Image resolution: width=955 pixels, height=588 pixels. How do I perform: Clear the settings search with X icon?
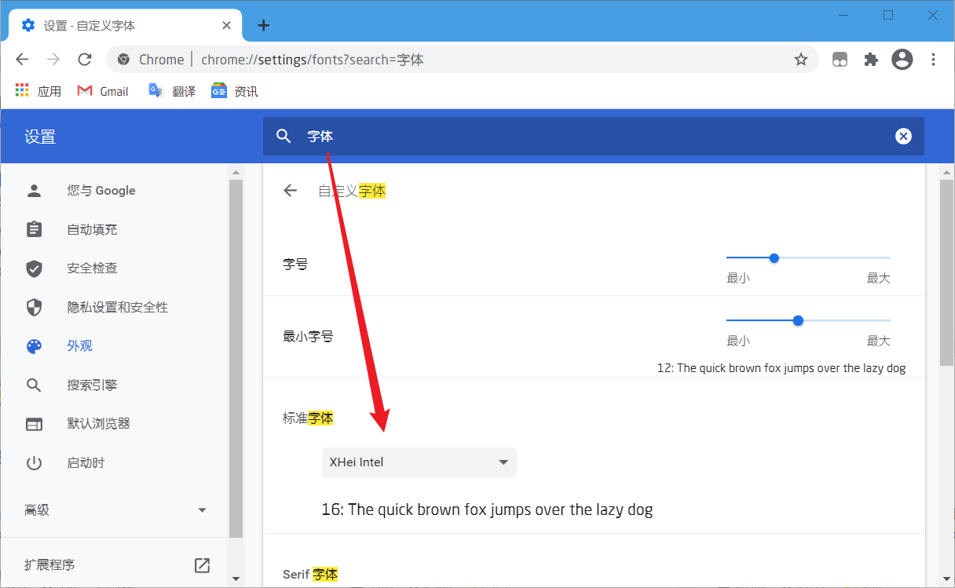click(903, 137)
